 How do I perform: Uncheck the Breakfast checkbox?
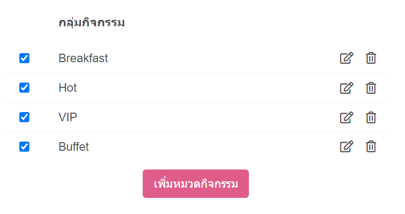pyautogui.click(x=24, y=58)
